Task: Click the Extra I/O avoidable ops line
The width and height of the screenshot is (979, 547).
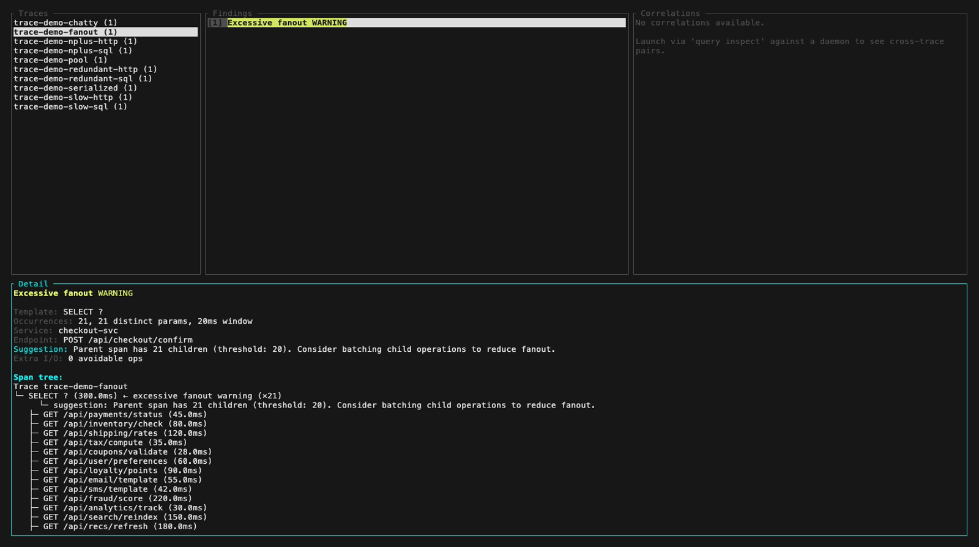Action: [78, 359]
